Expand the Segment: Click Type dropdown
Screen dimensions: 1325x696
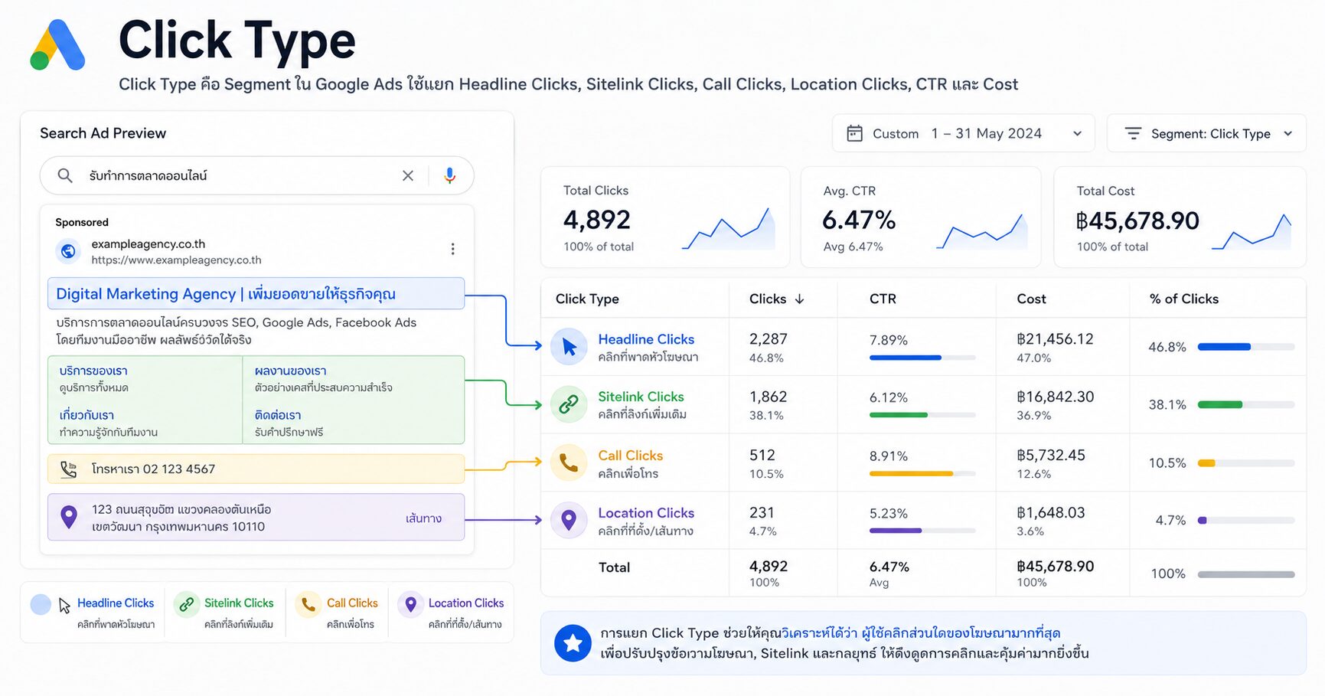pyautogui.click(x=1206, y=133)
